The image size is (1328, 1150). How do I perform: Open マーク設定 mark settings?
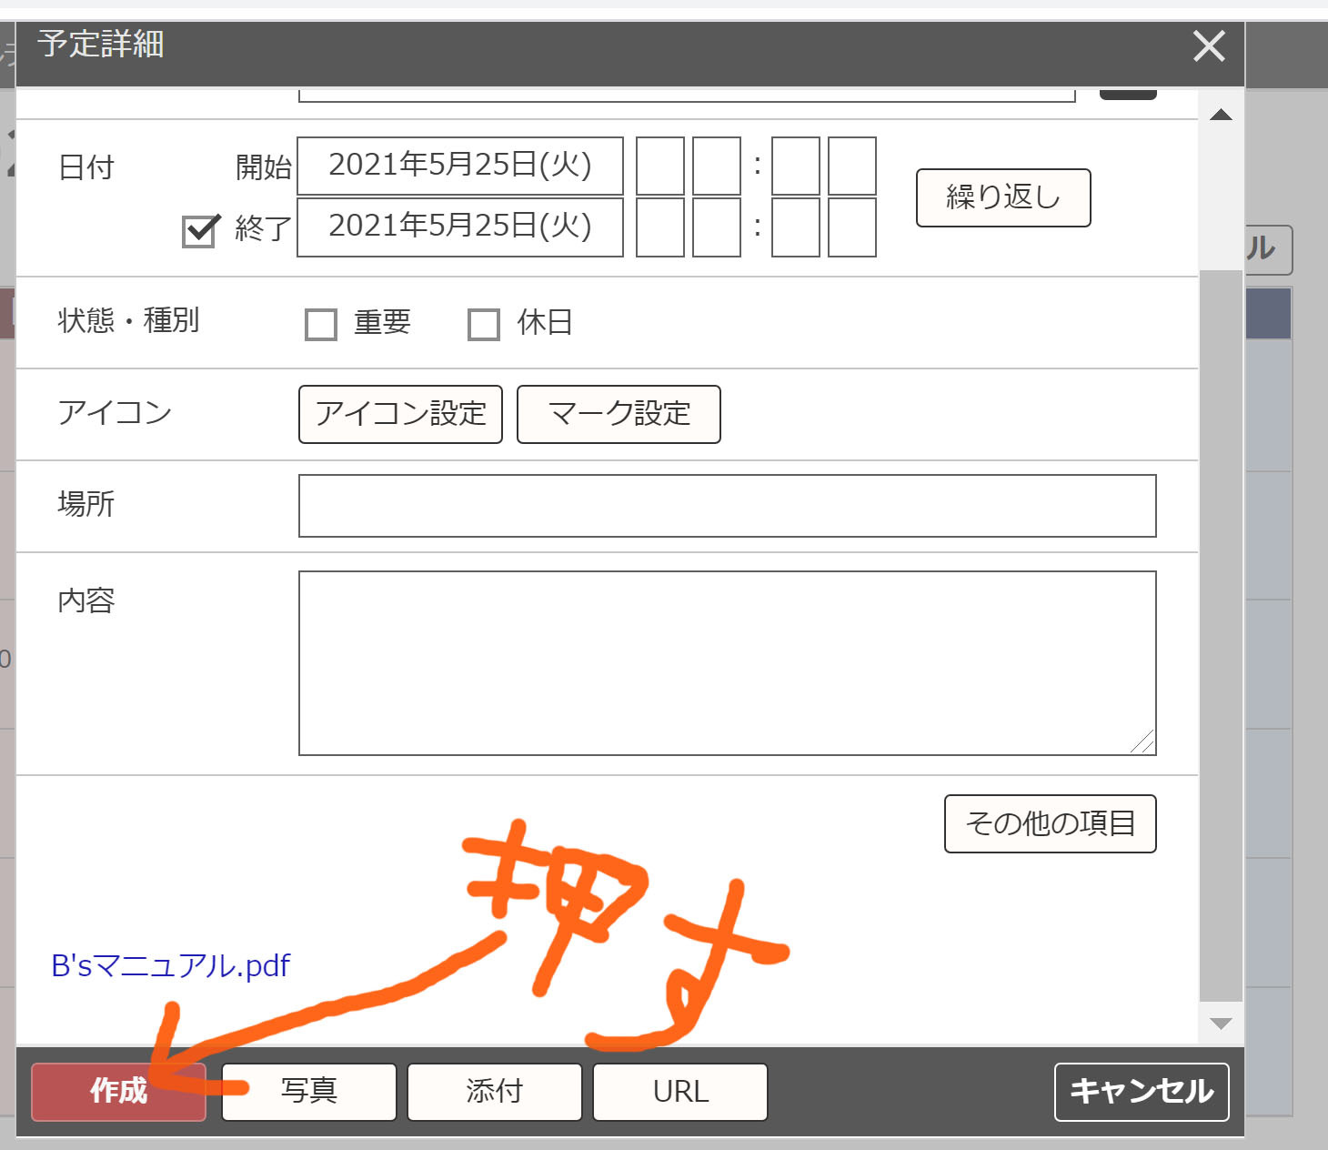pos(619,415)
